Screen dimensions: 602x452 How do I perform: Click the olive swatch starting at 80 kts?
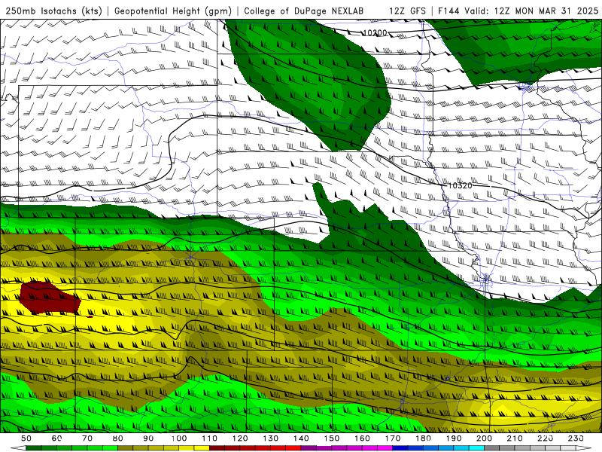125,447
